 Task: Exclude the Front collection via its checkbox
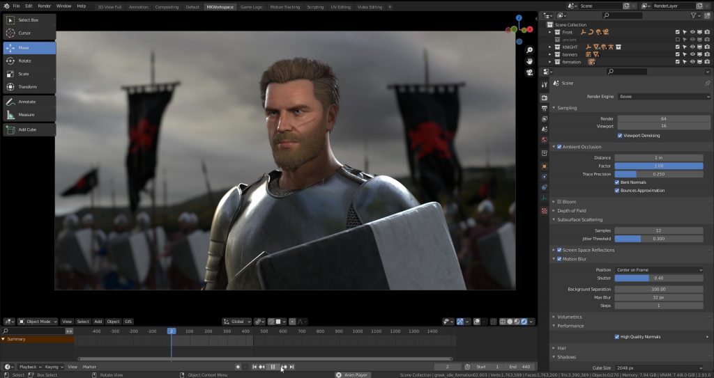(678, 32)
